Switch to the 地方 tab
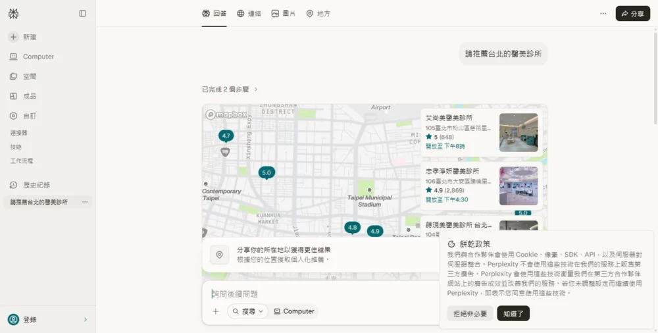Viewport: 658px width, 333px height. coord(318,13)
